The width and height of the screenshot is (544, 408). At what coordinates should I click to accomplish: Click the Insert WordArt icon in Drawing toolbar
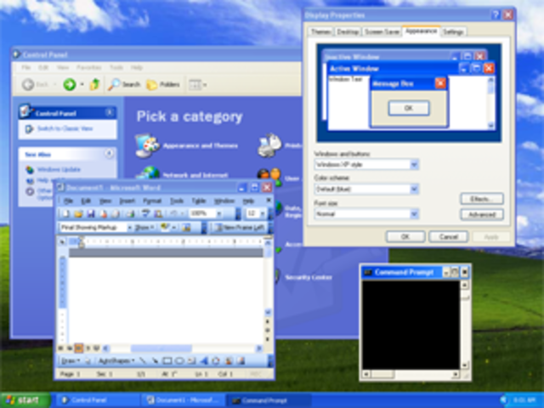[204, 360]
